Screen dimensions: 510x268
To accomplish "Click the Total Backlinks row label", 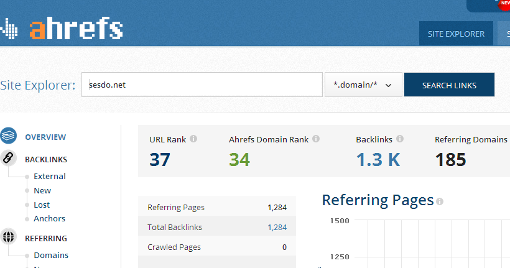I will tap(175, 228).
